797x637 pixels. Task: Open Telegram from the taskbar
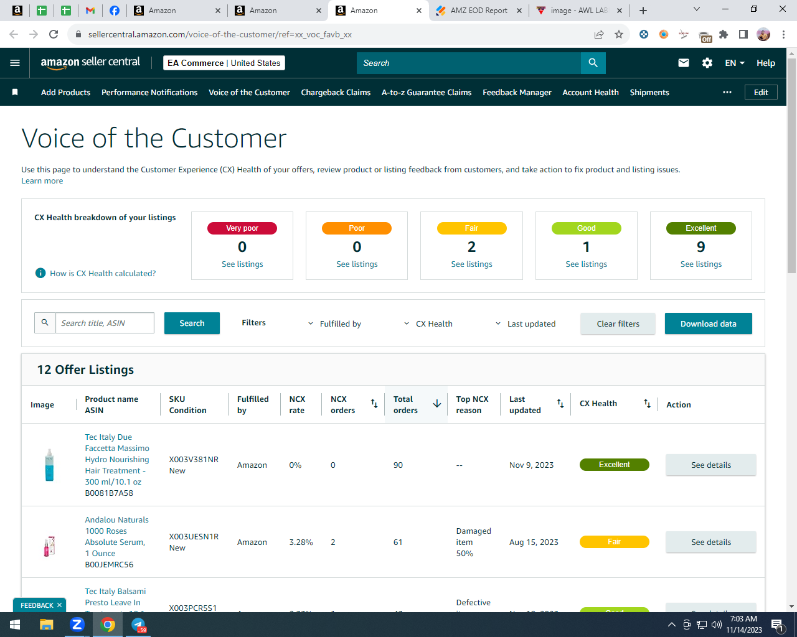pyautogui.click(x=138, y=625)
